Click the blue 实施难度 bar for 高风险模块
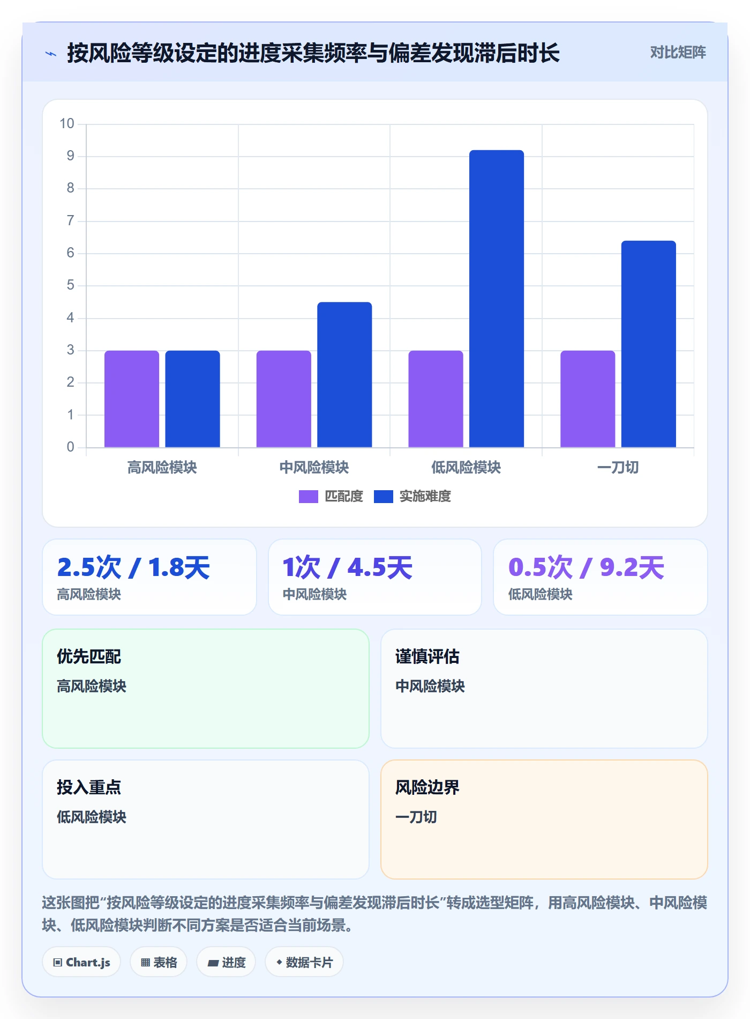 click(192, 399)
